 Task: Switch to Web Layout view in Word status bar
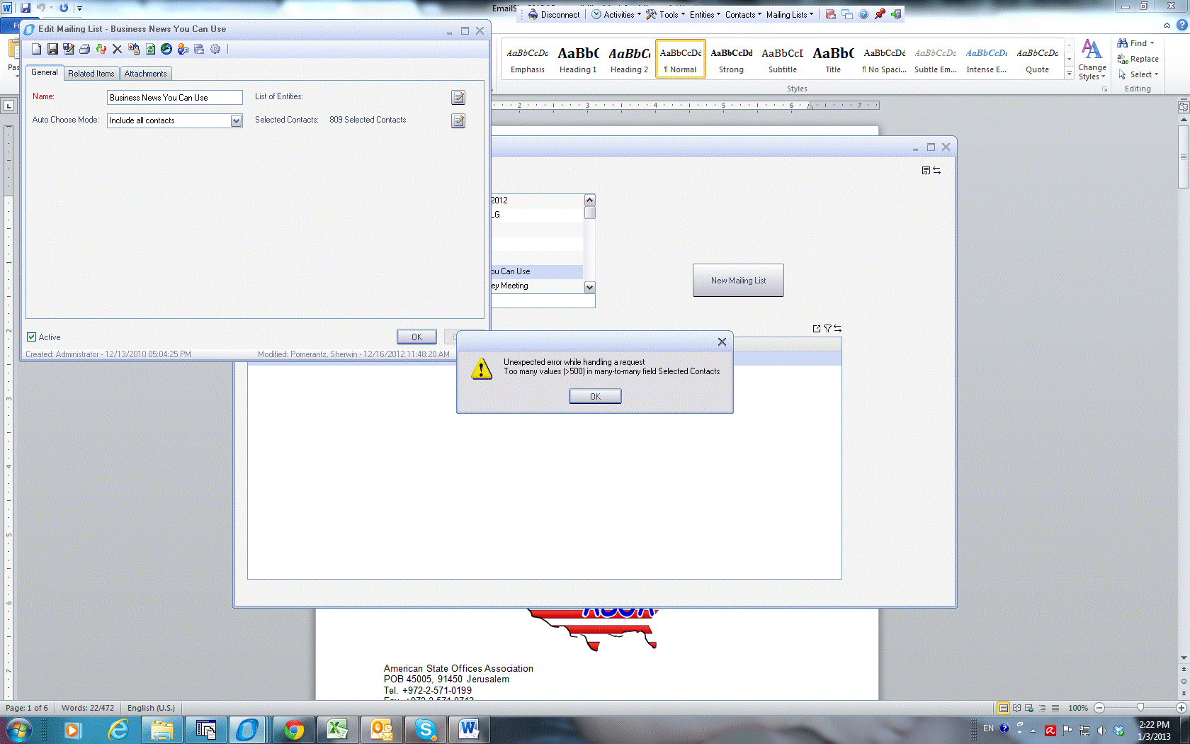(x=1028, y=708)
